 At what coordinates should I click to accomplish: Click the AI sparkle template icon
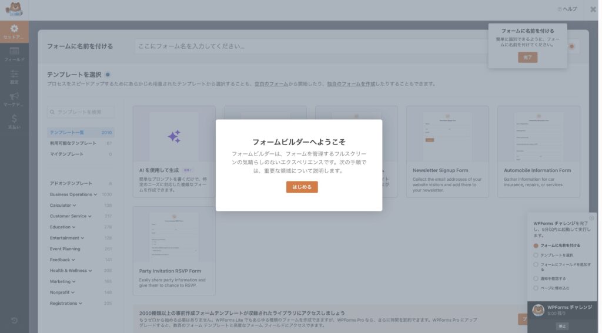click(174, 137)
